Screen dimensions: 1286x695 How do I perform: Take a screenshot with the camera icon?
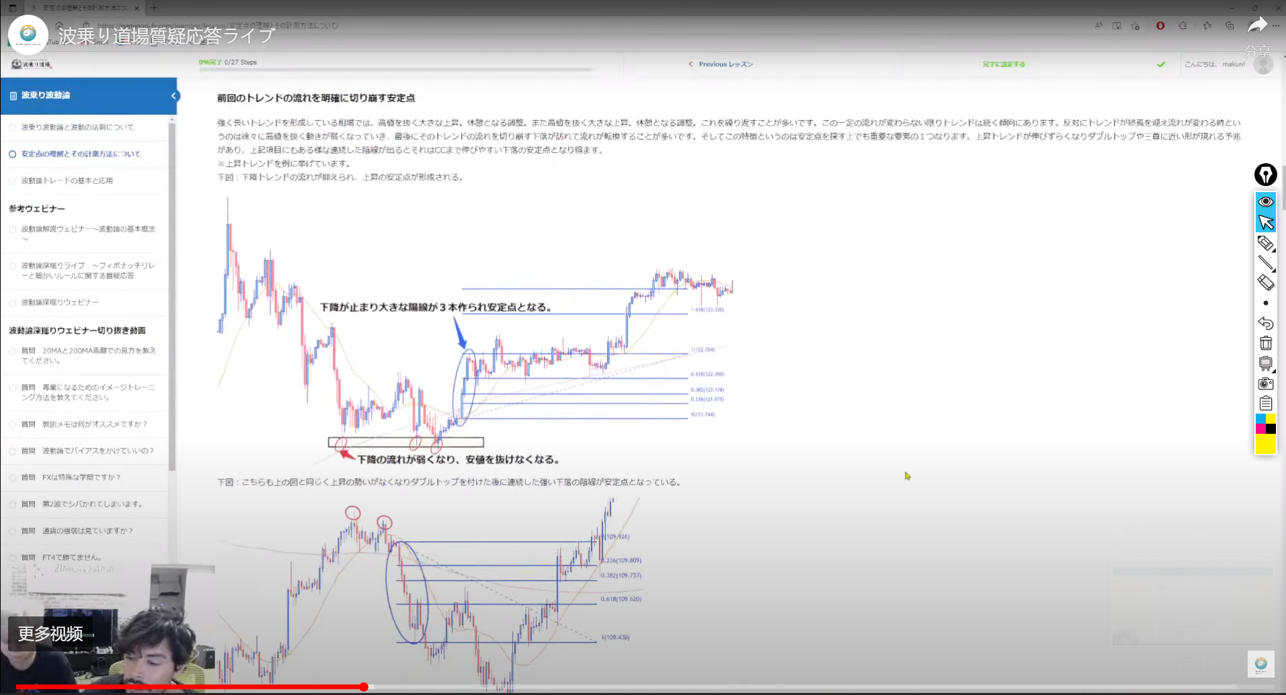[x=1266, y=383]
